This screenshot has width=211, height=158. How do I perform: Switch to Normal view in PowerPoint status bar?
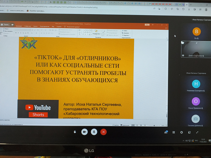pos(133,125)
